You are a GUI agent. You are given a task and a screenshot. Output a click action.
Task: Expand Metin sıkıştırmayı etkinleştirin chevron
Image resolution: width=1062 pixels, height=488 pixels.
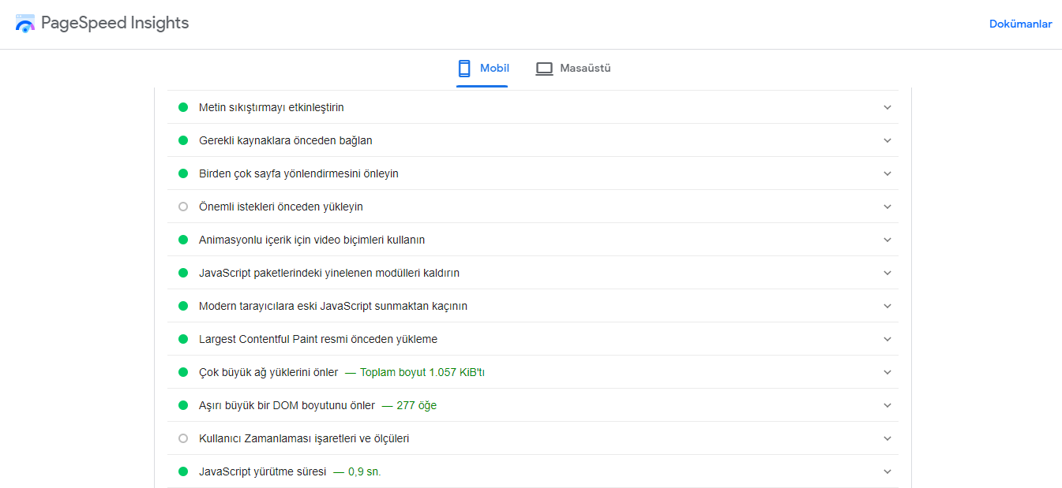click(x=888, y=107)
